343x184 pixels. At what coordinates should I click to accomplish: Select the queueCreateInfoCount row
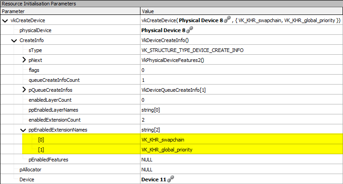54,80
